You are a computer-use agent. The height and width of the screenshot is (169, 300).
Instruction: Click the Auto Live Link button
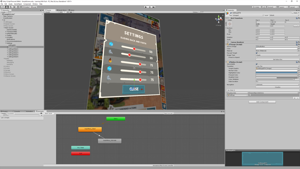click(168, 113)
